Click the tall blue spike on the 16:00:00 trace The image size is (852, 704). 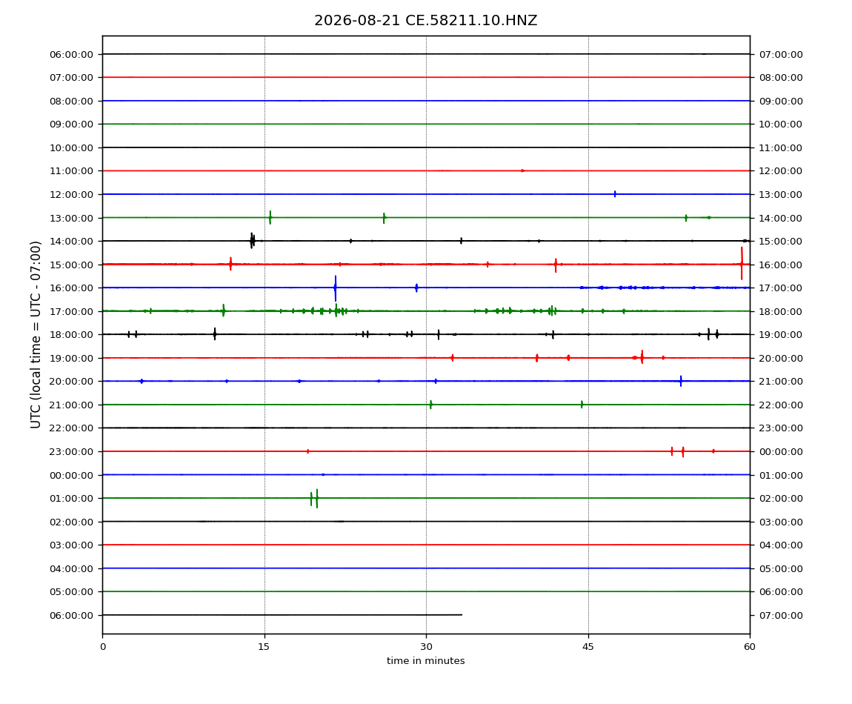click(x=336, y=288)
